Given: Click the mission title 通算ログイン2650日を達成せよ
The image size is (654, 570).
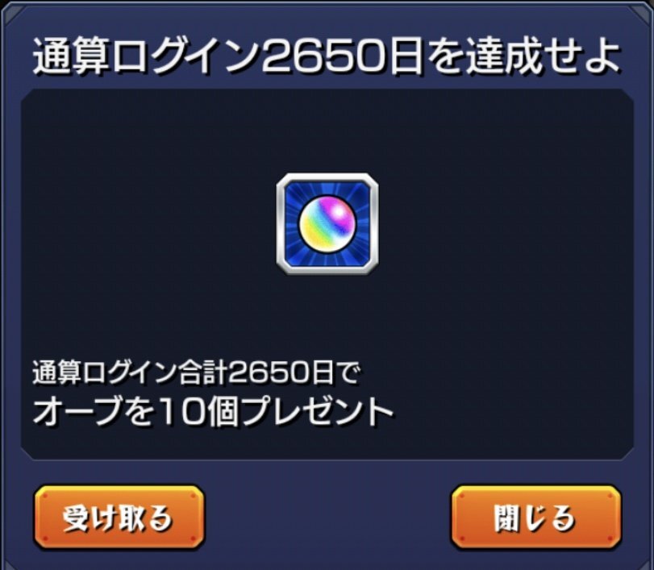Looking at the screenshot, I should tap(327, 56).
